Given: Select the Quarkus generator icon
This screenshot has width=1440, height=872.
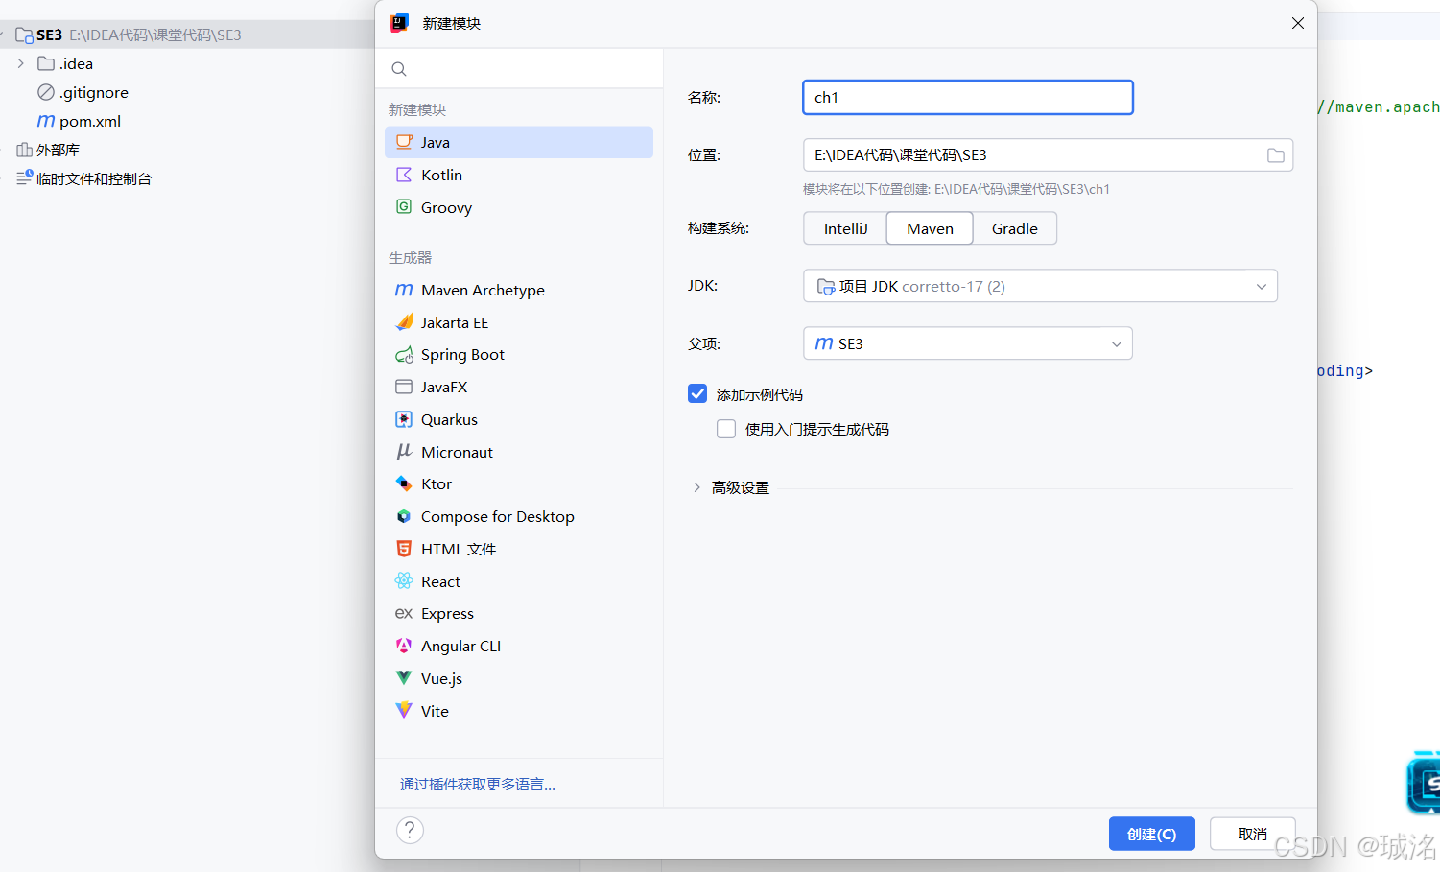Looking at the screenshot, I should pos(404,419).
